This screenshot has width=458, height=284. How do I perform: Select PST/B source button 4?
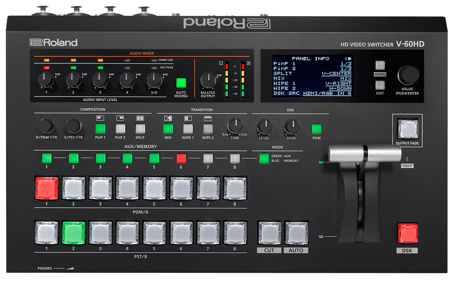127,233
